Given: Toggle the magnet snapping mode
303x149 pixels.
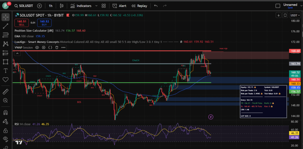Looking at the screenshot, I should tap(6, 113).
